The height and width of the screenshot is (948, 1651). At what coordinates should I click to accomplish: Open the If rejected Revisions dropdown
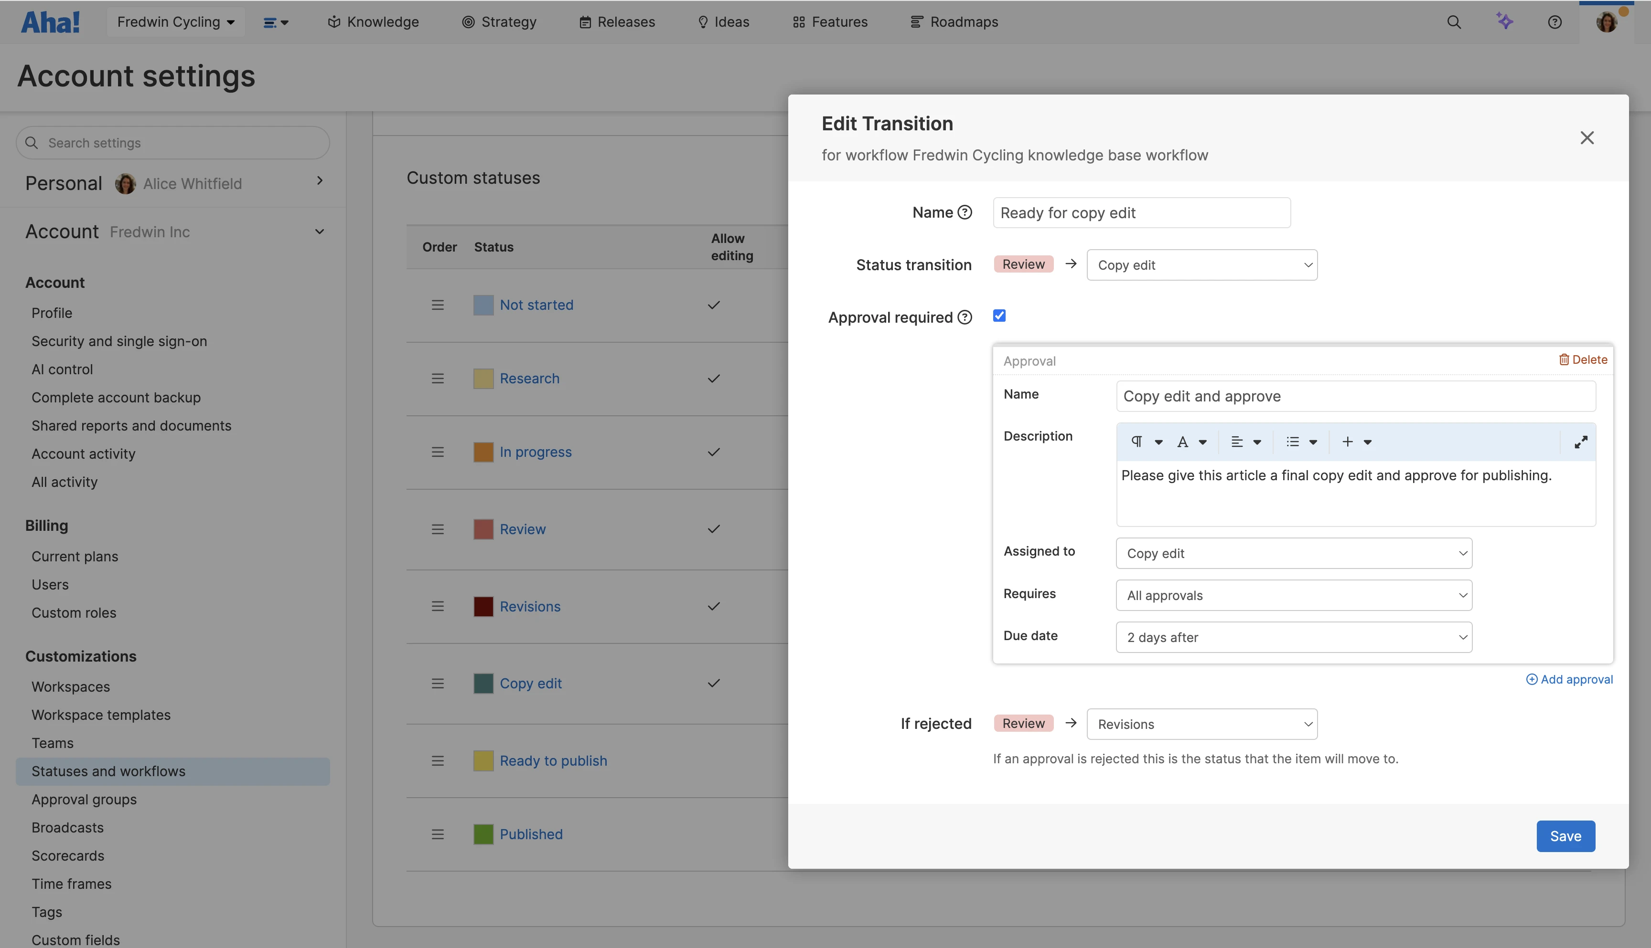[x=1201, y=724]
